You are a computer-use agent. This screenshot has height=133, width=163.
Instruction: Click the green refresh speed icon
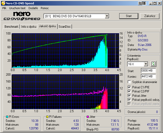pyautogui.click(x=153, y=64)
